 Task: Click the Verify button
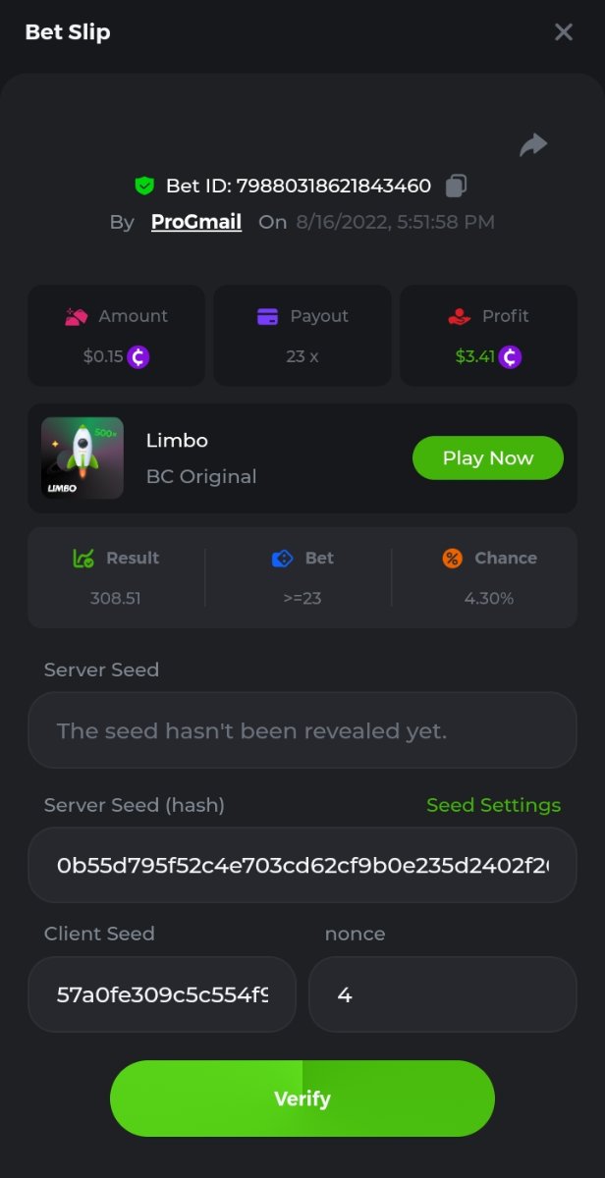pyautogui.click(x=302, y=1098)
